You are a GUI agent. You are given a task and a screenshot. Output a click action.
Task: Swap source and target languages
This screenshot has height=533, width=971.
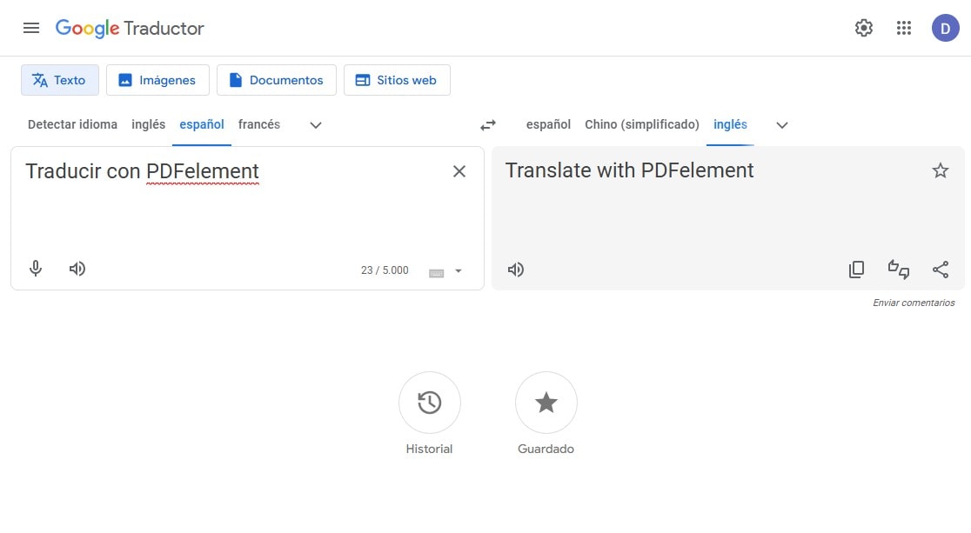488,125
